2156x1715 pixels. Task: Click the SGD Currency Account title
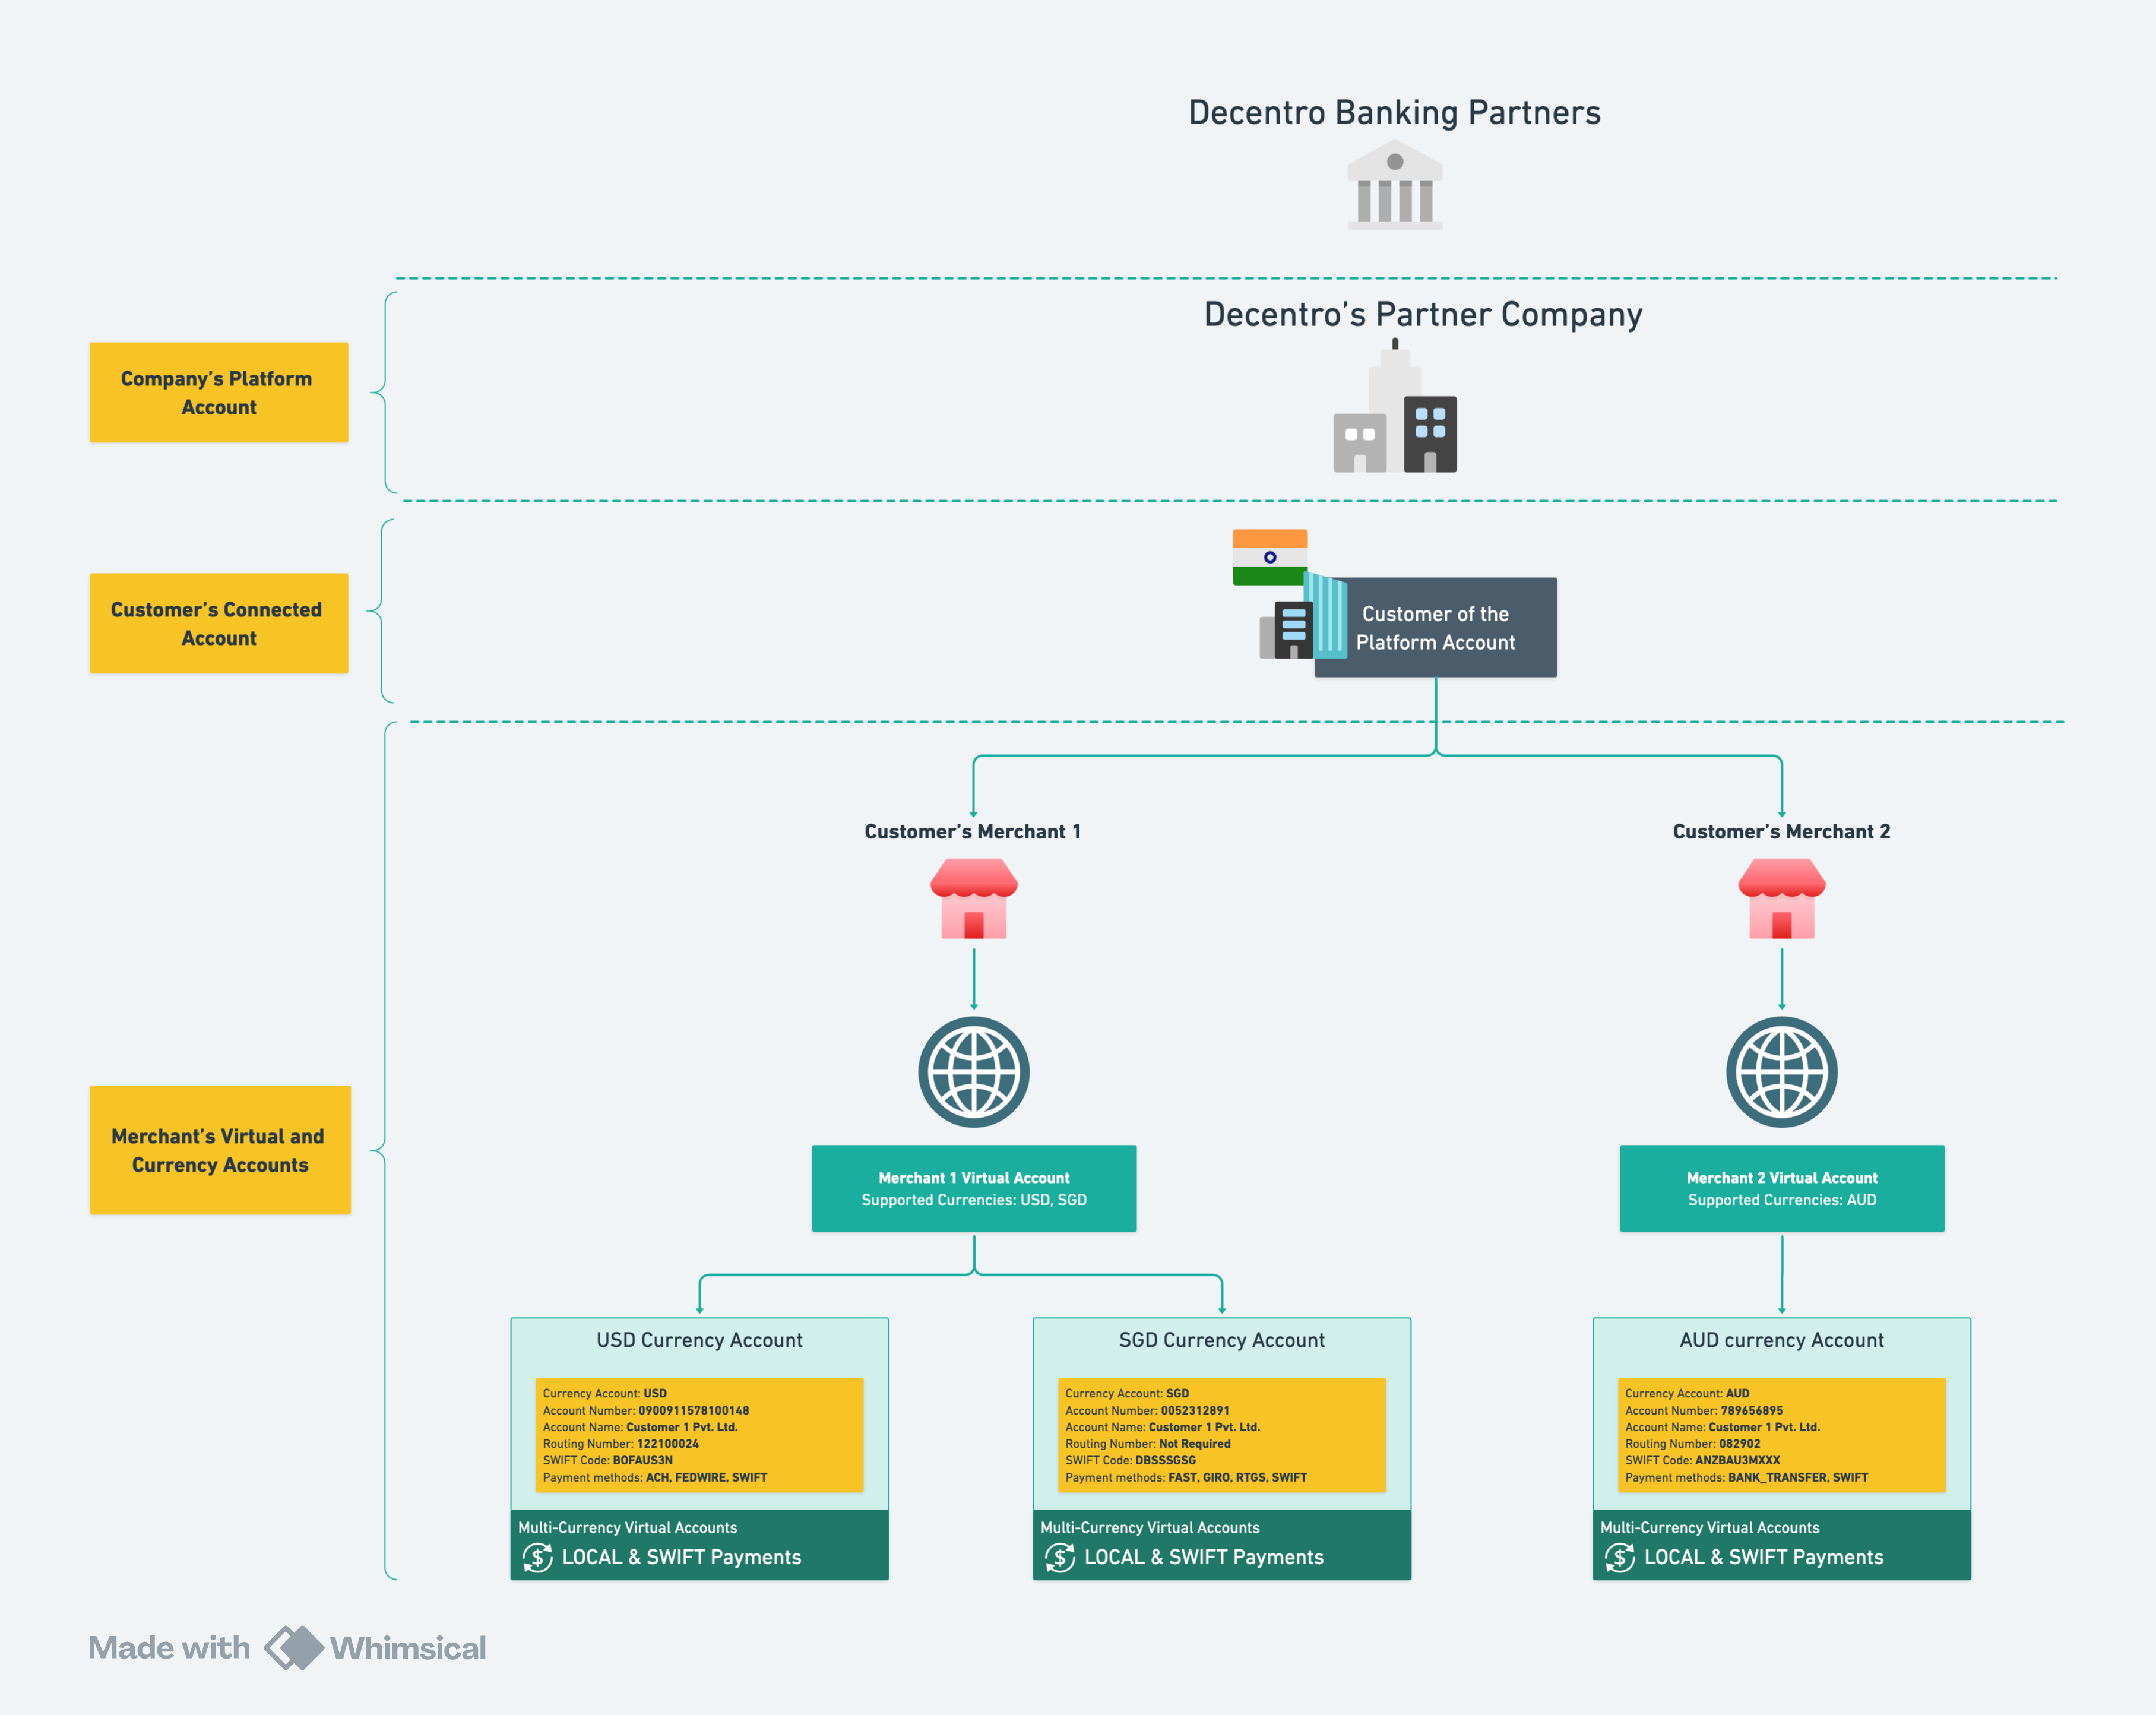1221,1340
